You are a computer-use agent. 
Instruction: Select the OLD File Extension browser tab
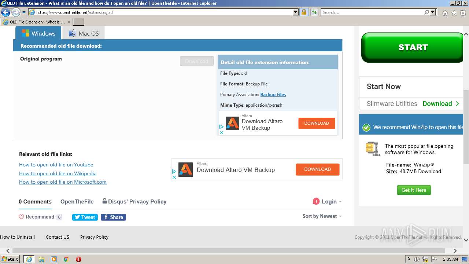click(36, 22)
